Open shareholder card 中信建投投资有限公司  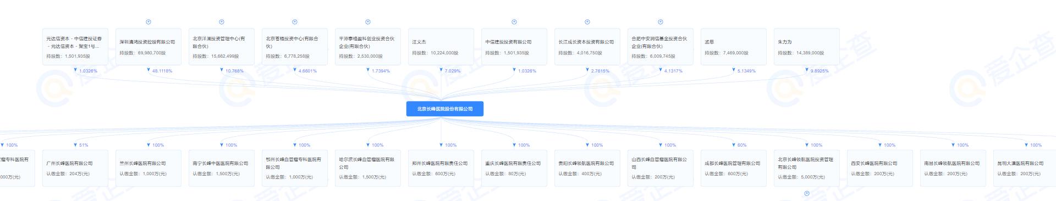pos(514,47)
